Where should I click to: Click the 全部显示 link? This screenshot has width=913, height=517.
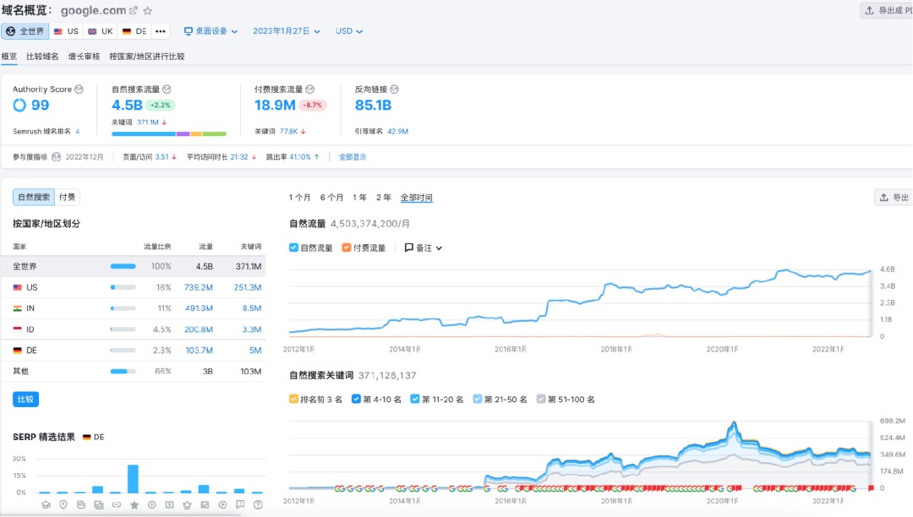click(x=353, y=157)
